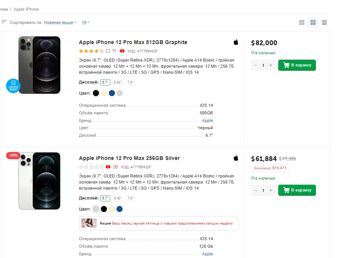346x258 pixels.
Task: Choose 7.0" display option for Silver iPhone
Action: click(x=130, y=198)
